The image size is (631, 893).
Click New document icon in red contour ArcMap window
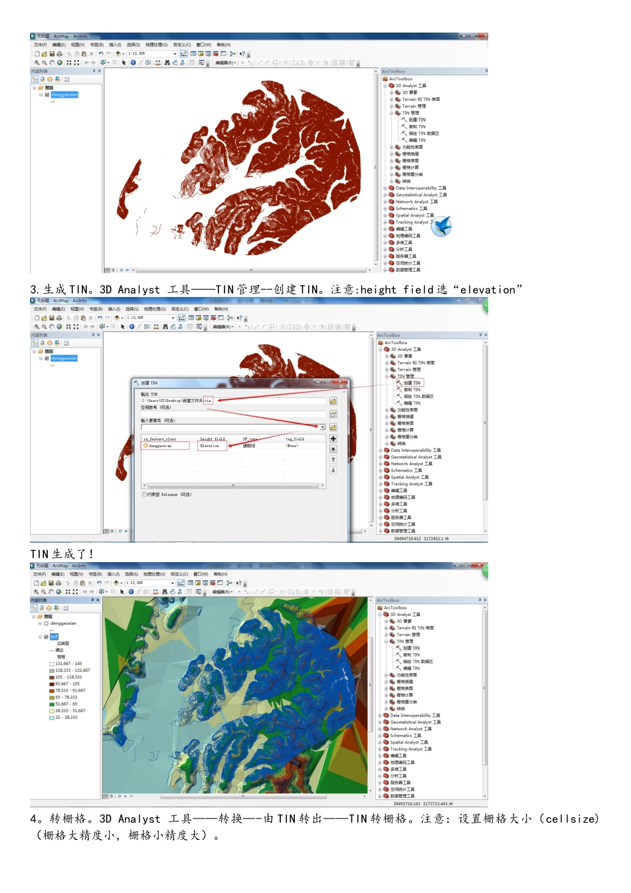click(x=37, y=54)
